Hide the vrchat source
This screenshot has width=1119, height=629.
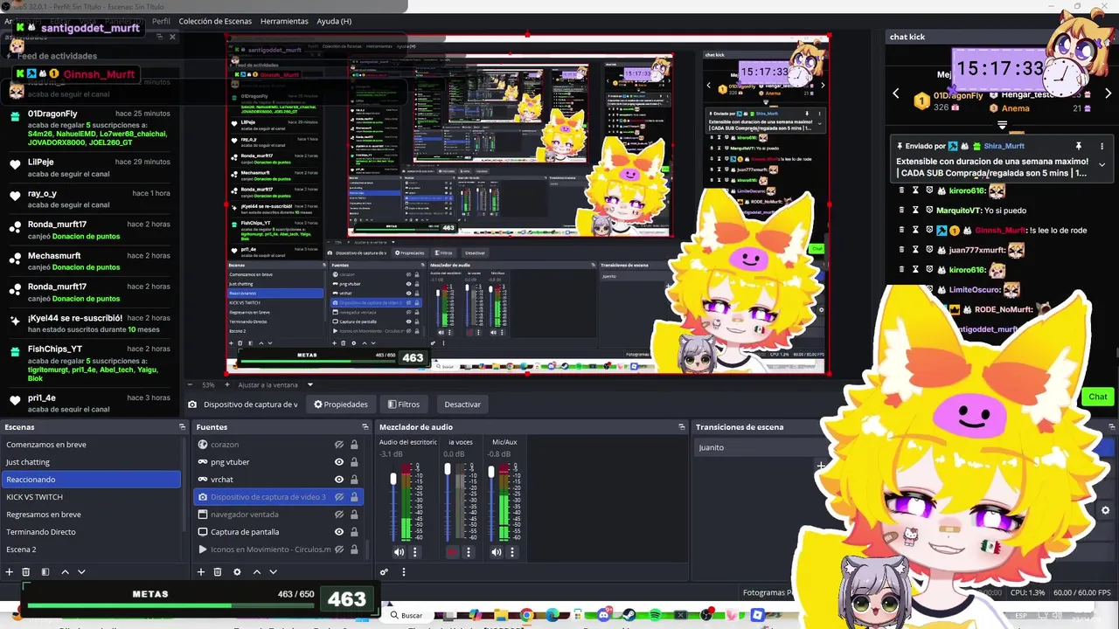(x=339, y=480)
